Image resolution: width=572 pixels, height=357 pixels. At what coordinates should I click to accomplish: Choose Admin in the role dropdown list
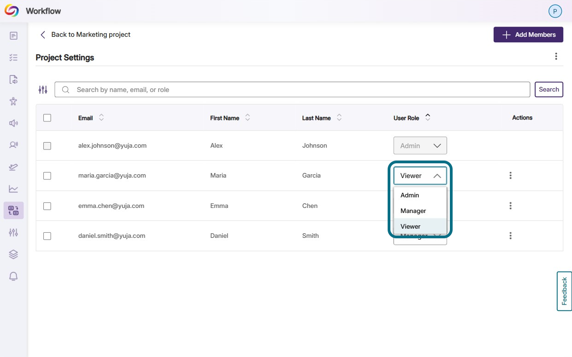[420, 195]
